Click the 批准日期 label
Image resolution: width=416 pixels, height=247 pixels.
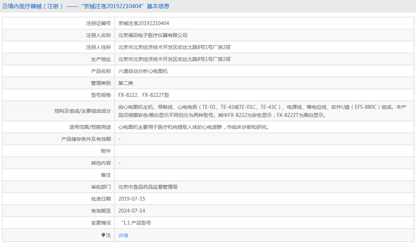point(101,199)
